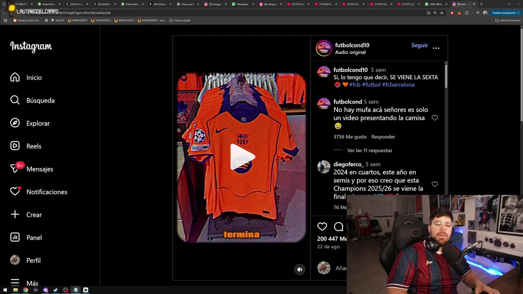Image resolution: width=523 pixels, height=294 pixels.
Task: Expand Ver las 11 respuestas
Action: [369, 150]
